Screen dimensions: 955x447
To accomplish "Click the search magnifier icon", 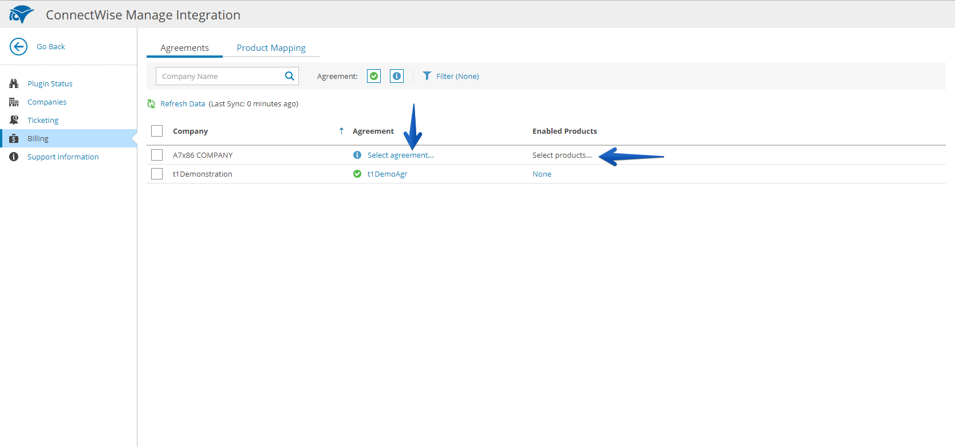I will click(x=290, y=76).
